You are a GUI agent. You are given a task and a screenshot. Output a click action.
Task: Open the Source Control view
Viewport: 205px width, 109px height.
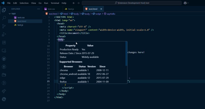click(x=4, y=26)
